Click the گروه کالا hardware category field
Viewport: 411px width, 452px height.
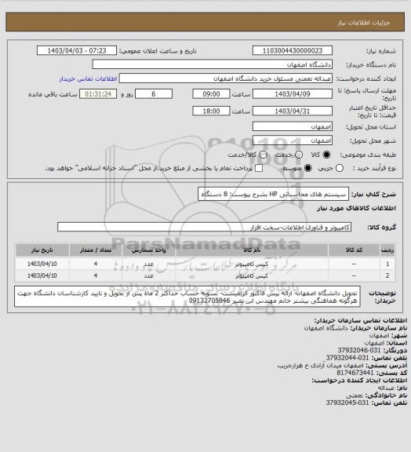[x=204, y=227]
